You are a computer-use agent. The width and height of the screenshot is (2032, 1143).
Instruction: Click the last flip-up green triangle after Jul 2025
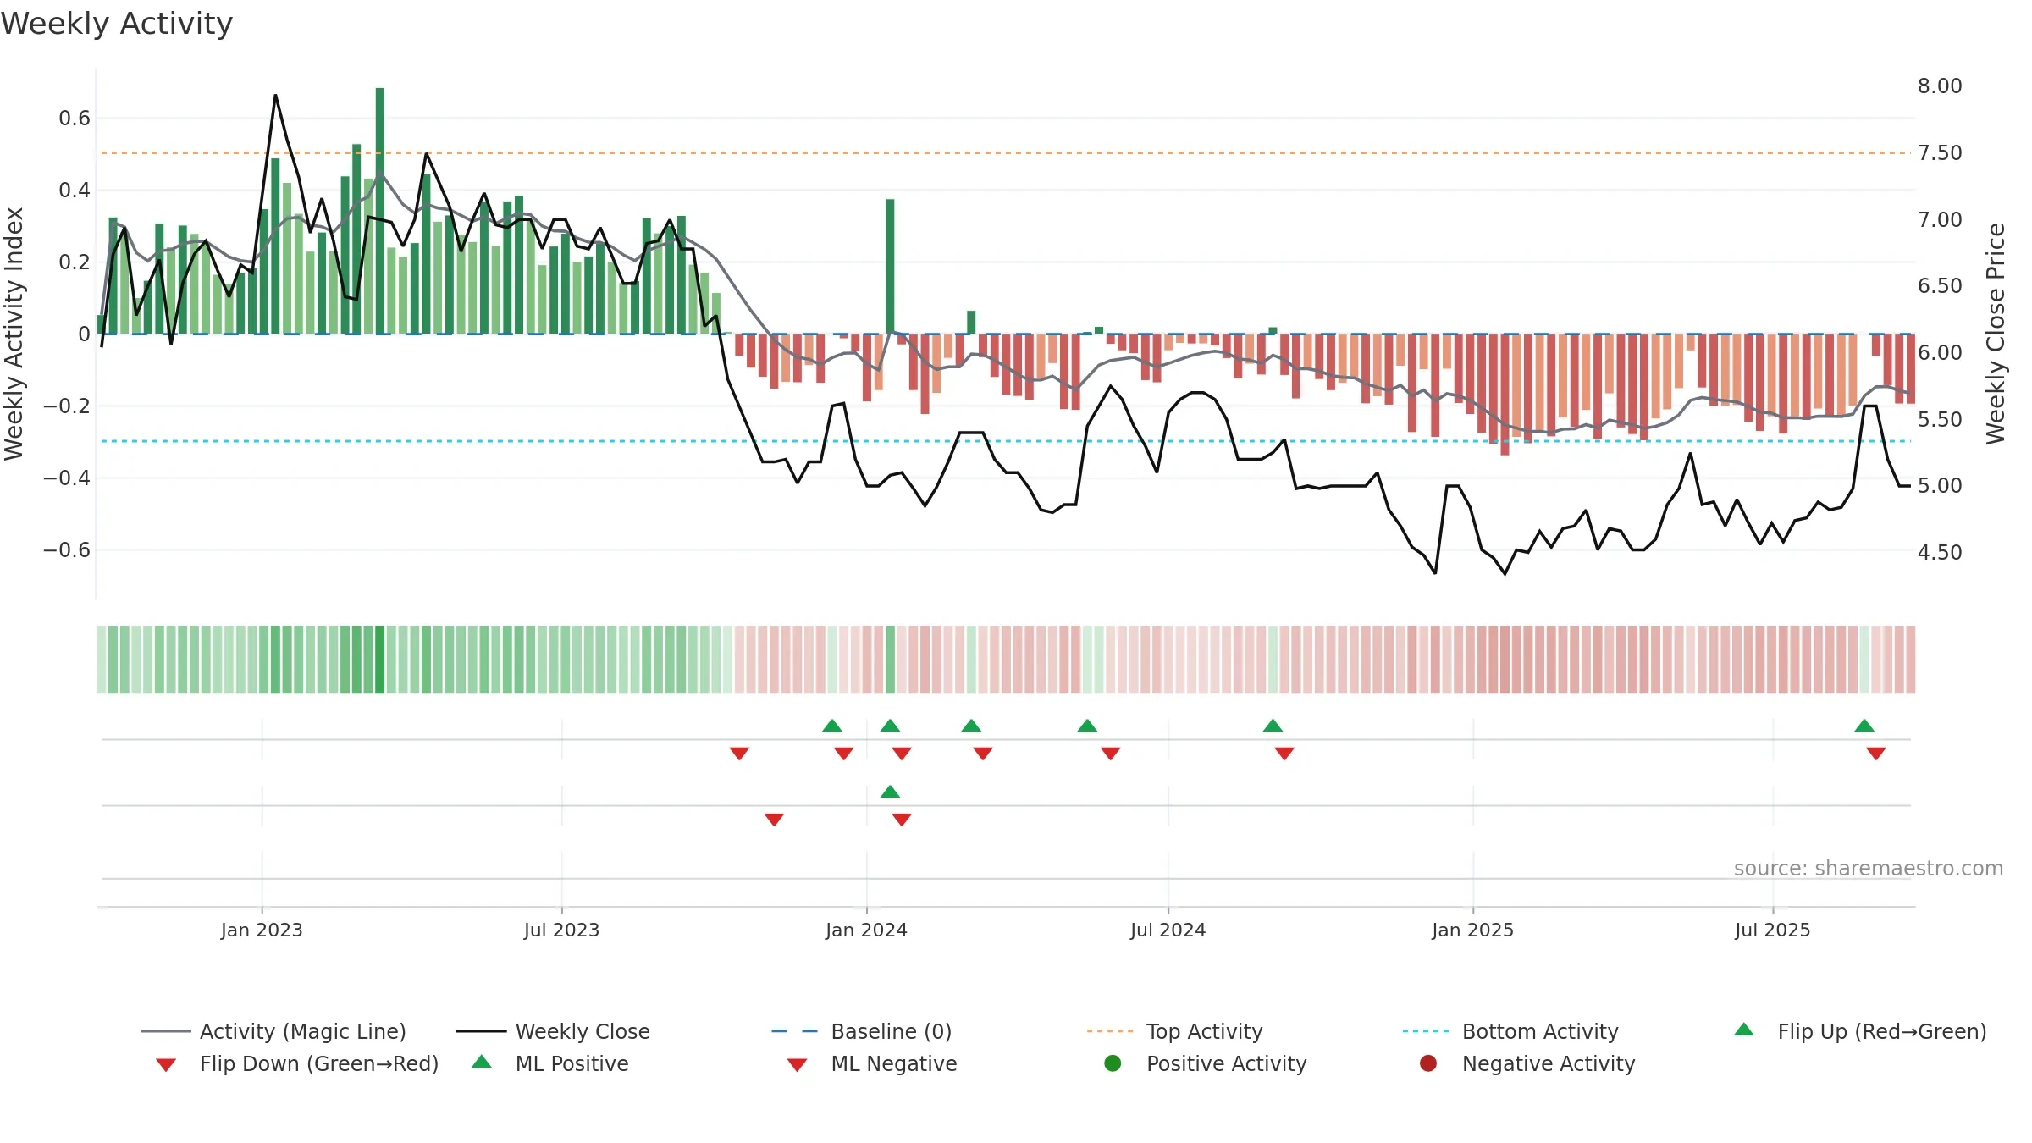(x=1864, y=726)
